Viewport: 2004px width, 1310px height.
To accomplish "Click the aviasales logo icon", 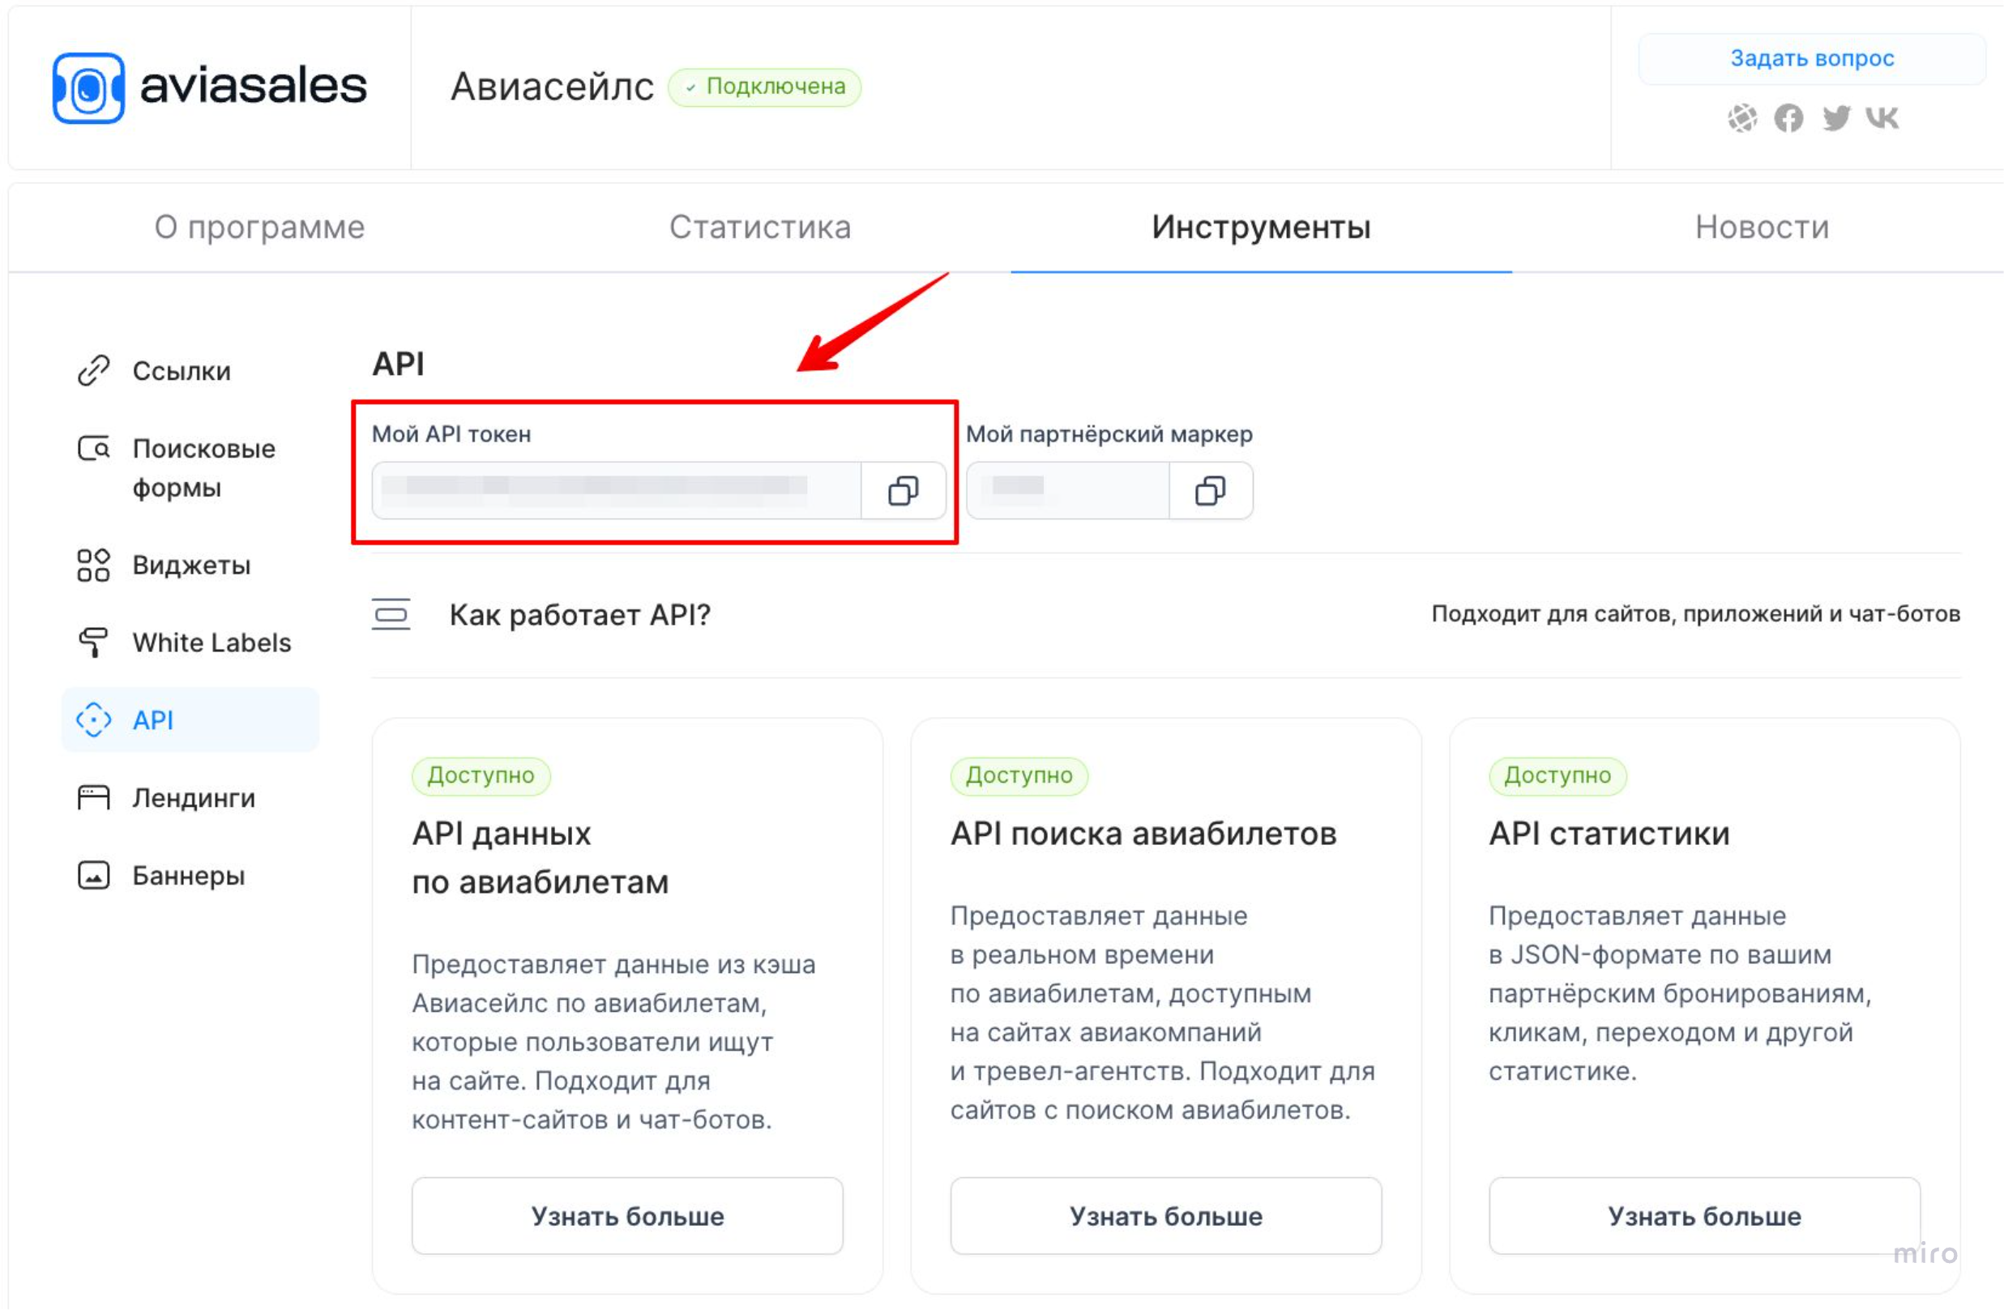I will (88, 87).
